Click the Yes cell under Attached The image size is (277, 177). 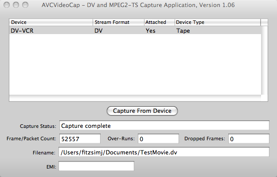pyautogui.click(x=151, y=31)
